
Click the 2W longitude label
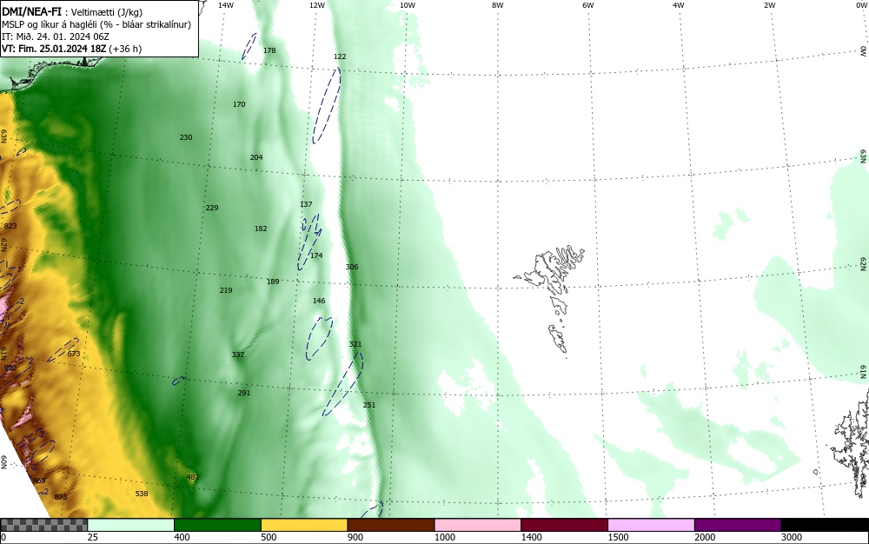769,5
